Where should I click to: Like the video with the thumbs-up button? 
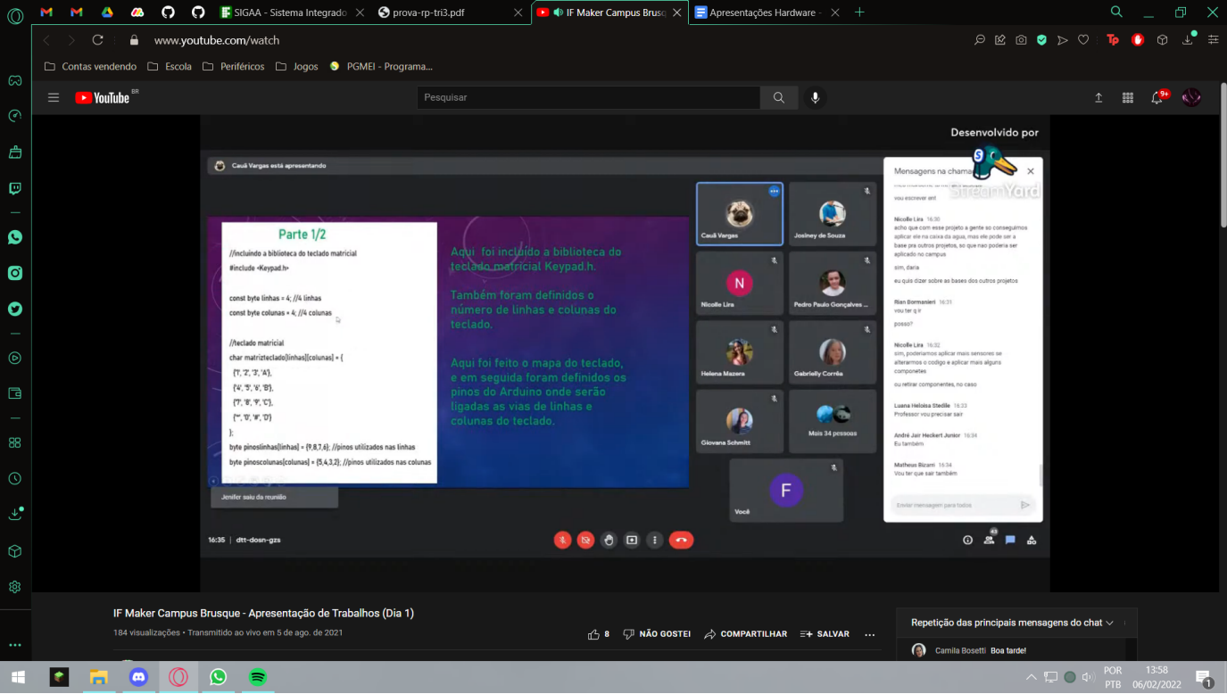coord(594,634)
